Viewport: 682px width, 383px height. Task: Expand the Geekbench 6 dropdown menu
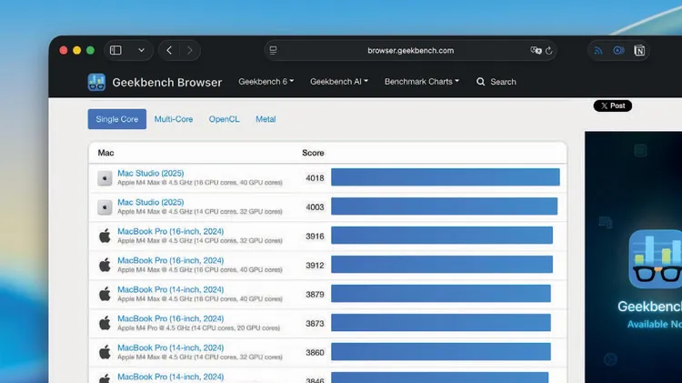click(266, 82)
